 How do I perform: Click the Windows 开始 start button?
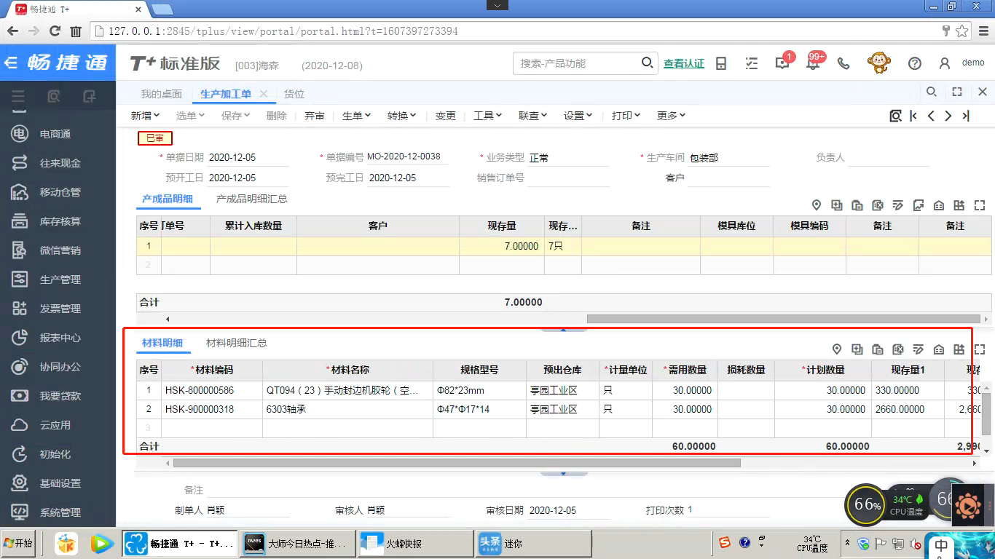pyautogui.click(x=18, y=543)
